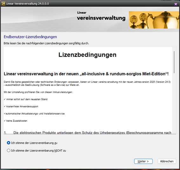Click the 'Endbenutzer-Lizenzbedingungen' page title

30,37
